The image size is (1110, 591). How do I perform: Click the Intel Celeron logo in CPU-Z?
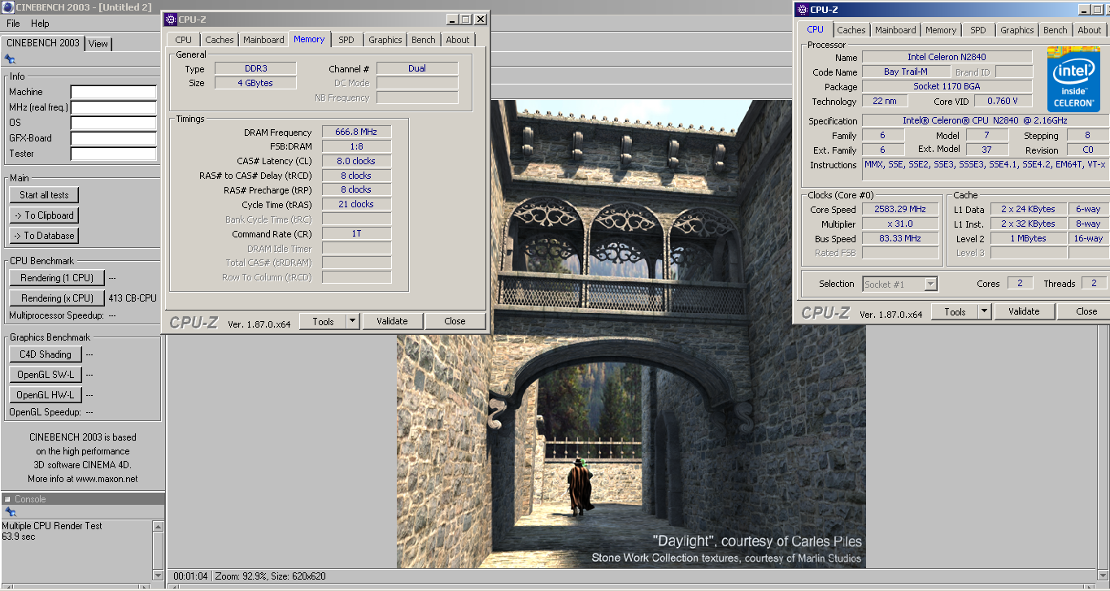tap(1074, 80)
